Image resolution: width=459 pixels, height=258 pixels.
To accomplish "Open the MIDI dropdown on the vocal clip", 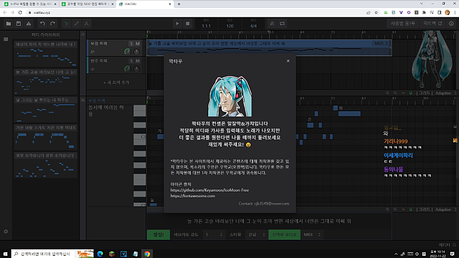I will (x=381, y=44).
